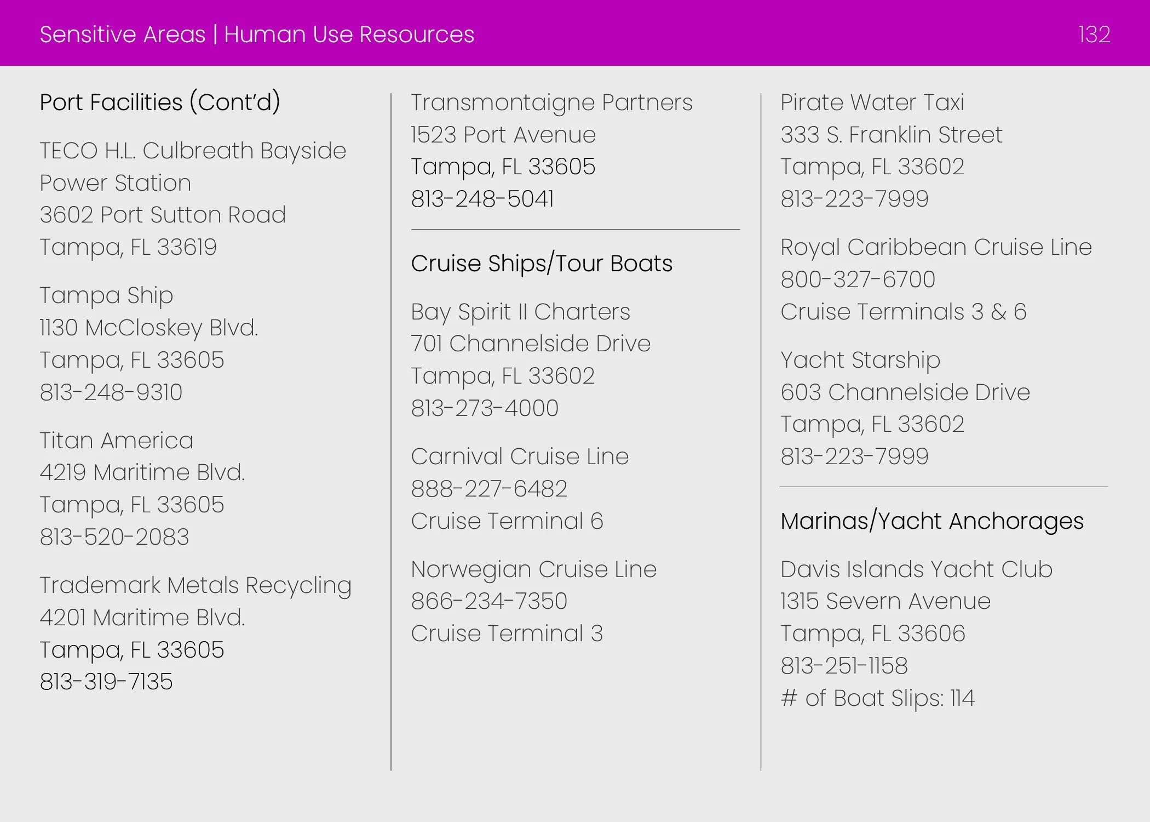Click the Cruise Ships/Tour Boats heading

coord(541,264)
